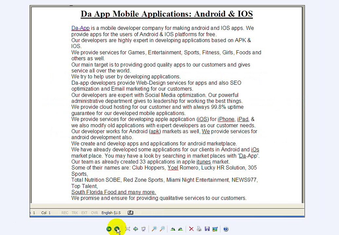Click the word 'itunes' in the document
The height and width of the screenshot is (235, 339).
(x=203, y=162)
